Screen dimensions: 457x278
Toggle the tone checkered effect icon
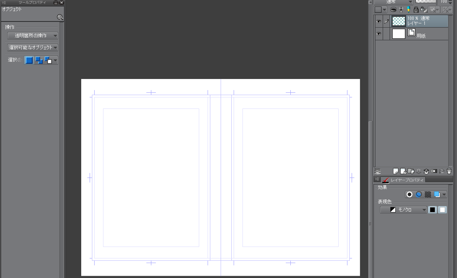428,194
